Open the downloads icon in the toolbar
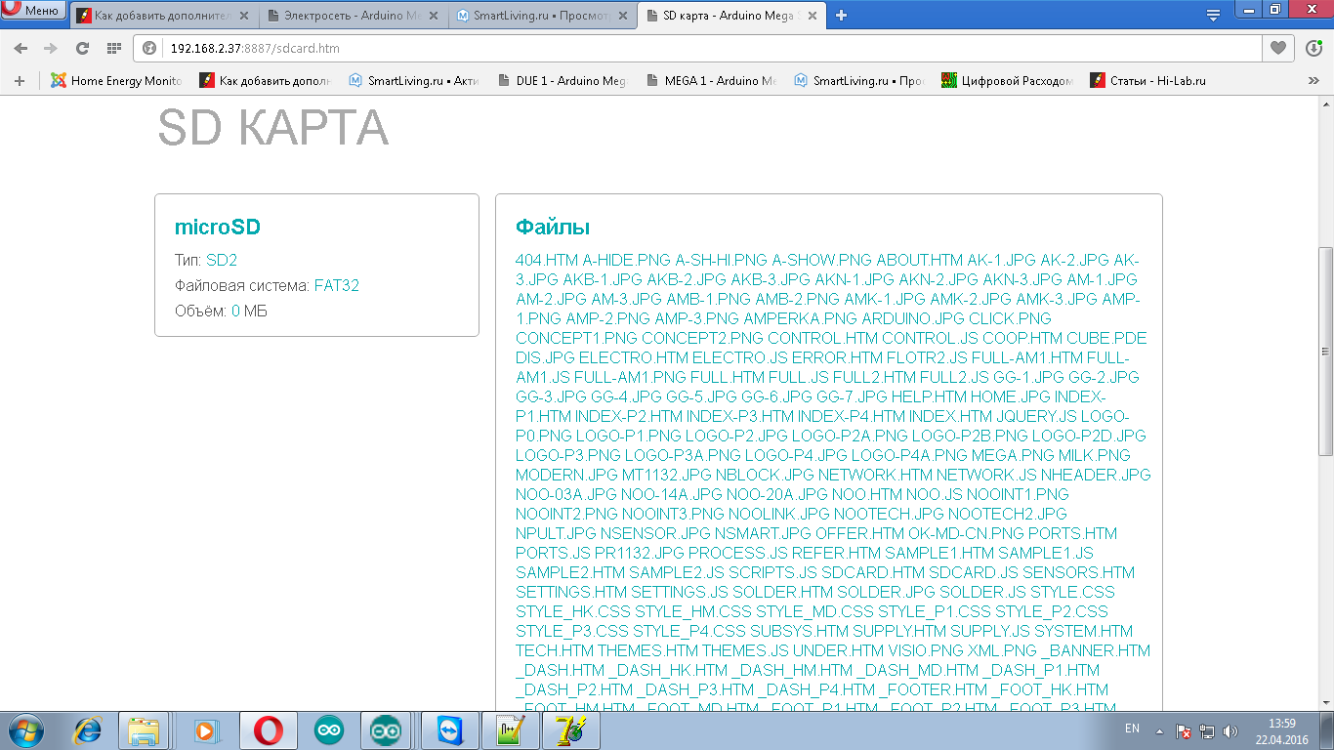This screenshot has width=1334, height=750. [1313, 48]
